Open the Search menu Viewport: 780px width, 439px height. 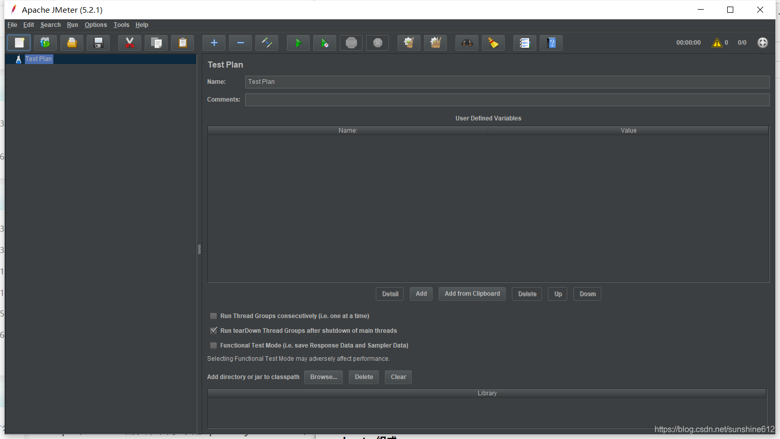[x=50, y=25]
